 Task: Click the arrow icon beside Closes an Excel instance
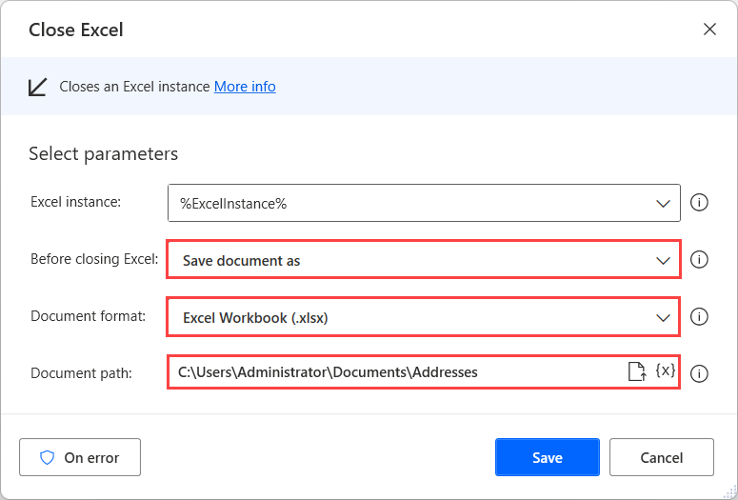pyautogui.click(x=38, y=87)
